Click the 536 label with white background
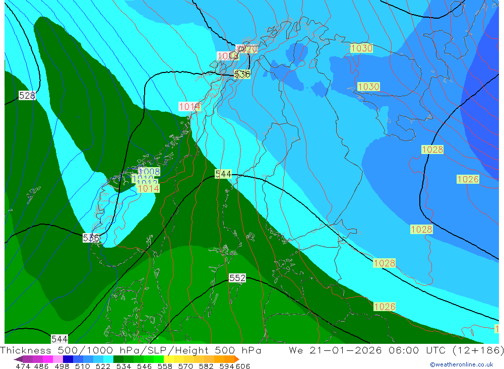The height and width of the screenshot is (369, 504). point(91,238)
